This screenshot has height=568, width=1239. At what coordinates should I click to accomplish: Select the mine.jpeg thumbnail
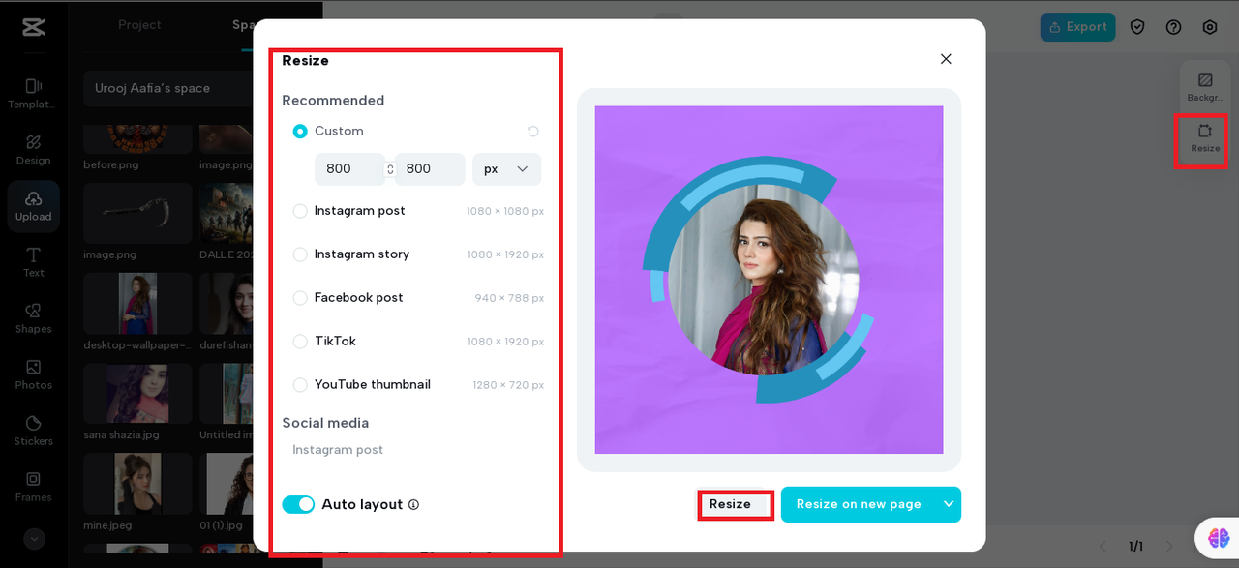(137, 484)
